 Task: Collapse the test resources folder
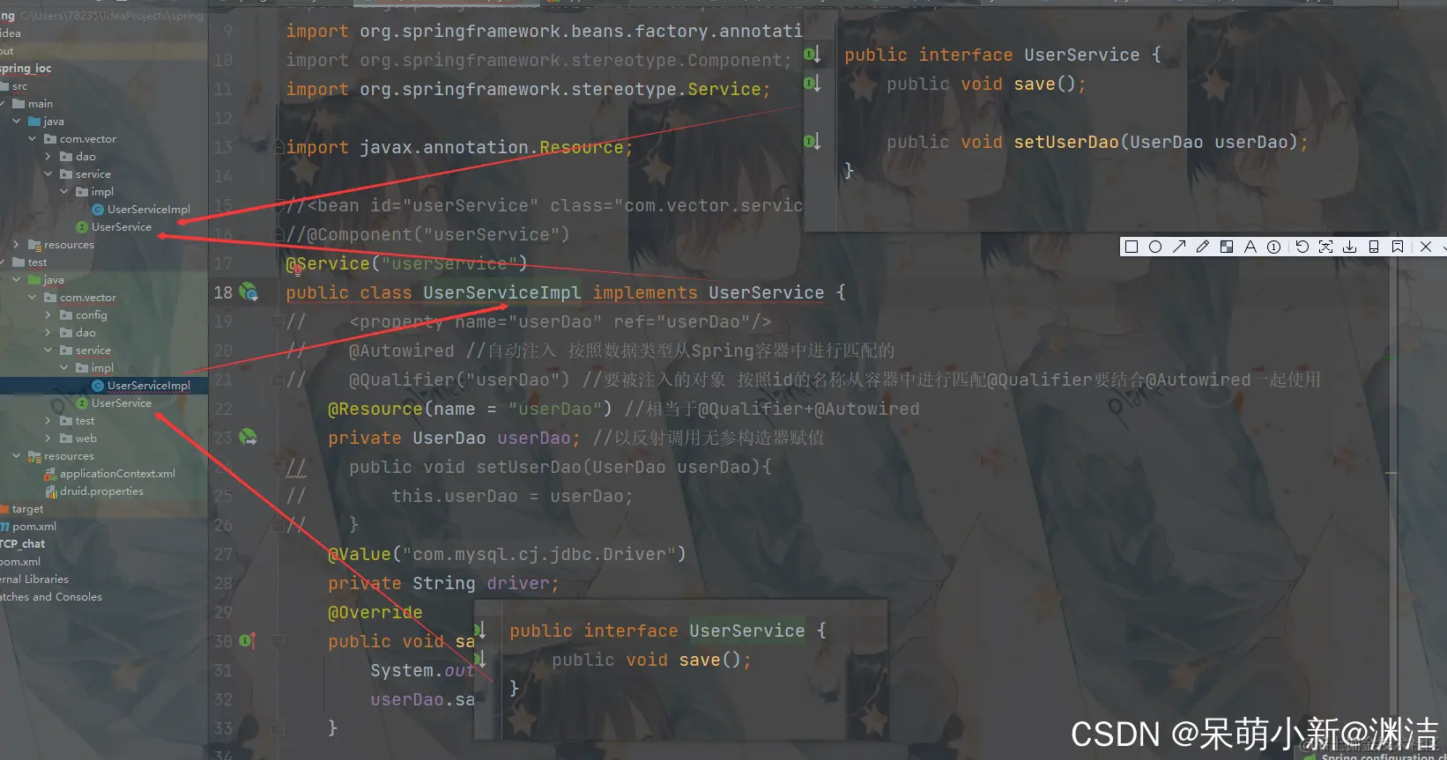coord(16,456)
